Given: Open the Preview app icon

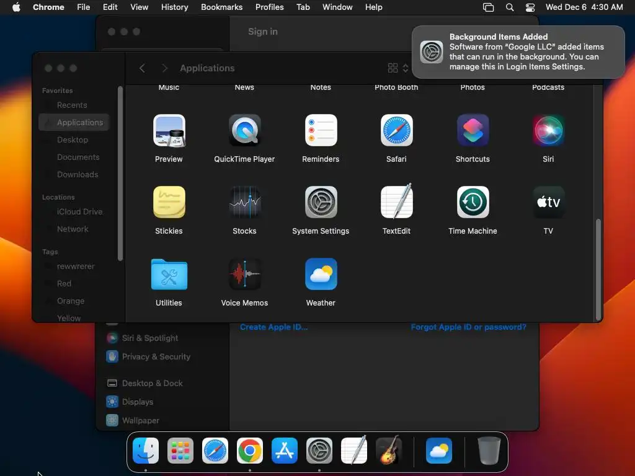Looking at the screenshot, I should tap(169, 130).
